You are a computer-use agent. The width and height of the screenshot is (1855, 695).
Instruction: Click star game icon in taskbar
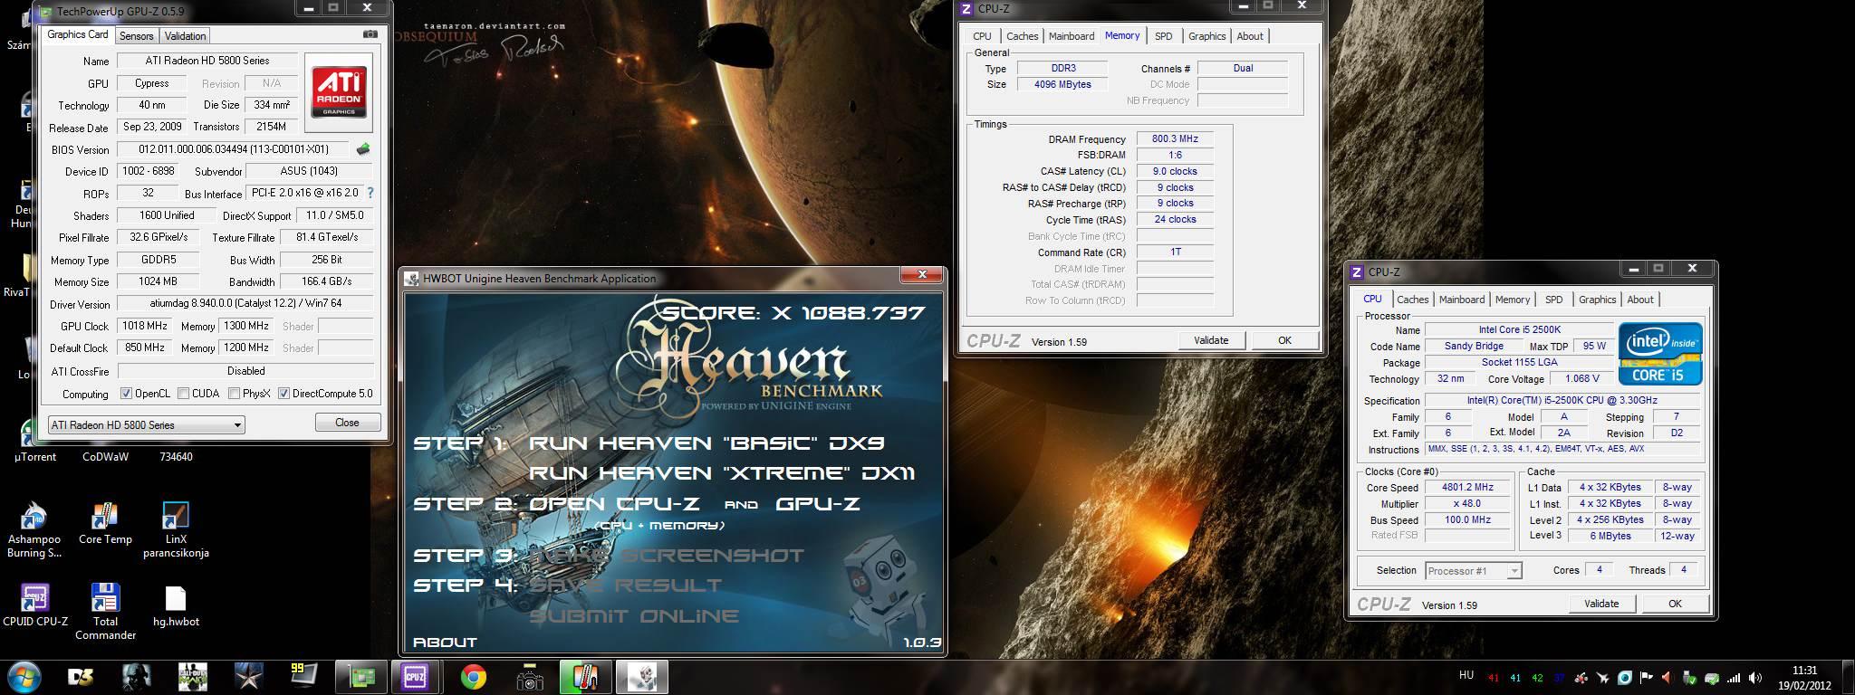click(x=248, y=676)
